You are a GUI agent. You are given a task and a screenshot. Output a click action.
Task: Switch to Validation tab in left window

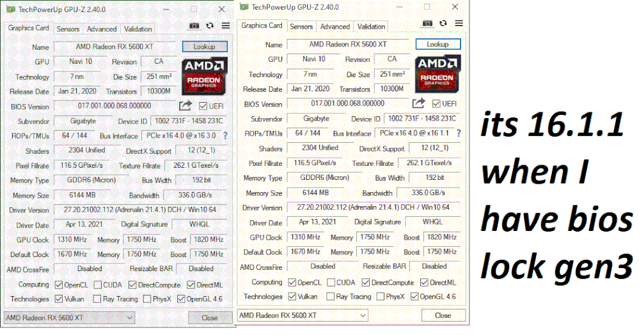click(x=138, y=29)
